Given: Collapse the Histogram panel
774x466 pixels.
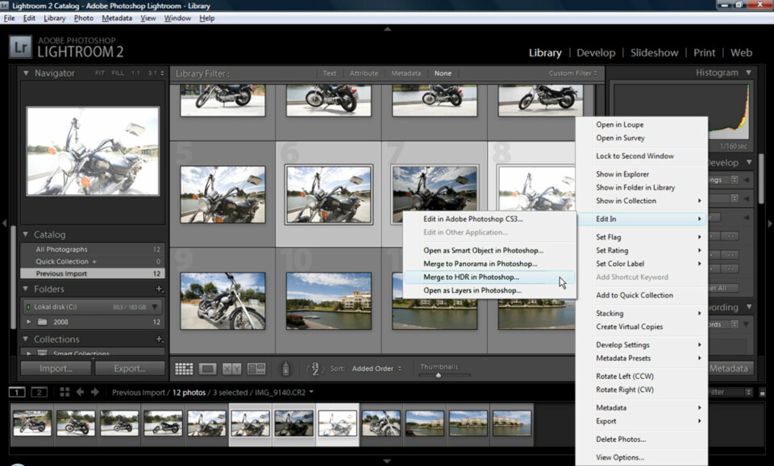Looking at the screenshot, I should click(749, 73).
